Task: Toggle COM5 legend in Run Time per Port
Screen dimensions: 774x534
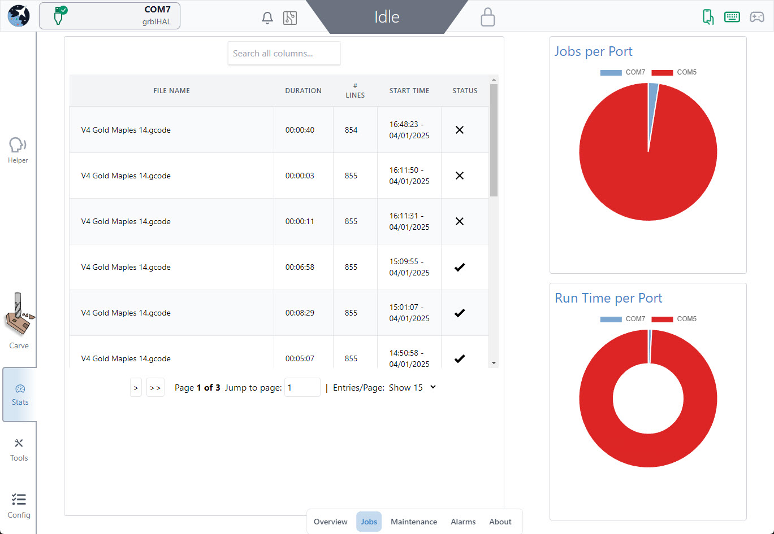Action: [674, 319]
